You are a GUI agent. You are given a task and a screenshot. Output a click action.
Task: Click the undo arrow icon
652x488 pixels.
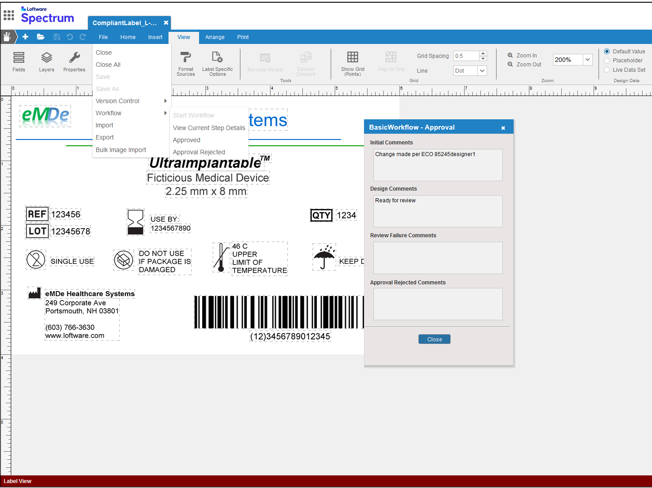[x=70, y=37]
